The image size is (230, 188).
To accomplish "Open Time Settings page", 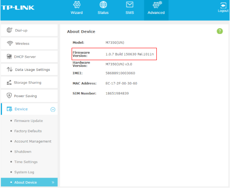I will [x=26, y=162].
